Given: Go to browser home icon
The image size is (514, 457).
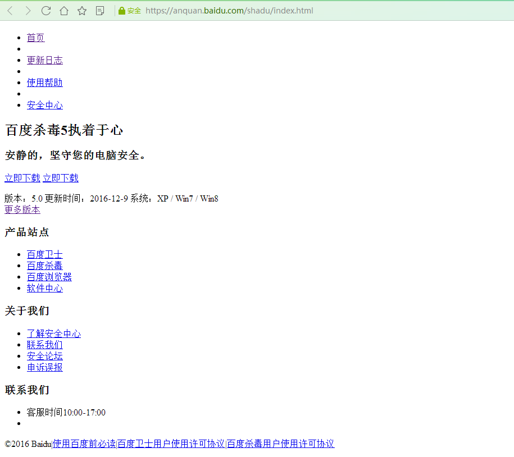Looking at the screenshot, I should click(64, 11).
